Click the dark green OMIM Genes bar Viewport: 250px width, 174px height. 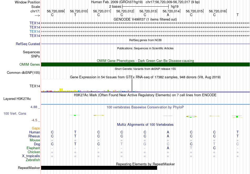click(x=145, y=64)
